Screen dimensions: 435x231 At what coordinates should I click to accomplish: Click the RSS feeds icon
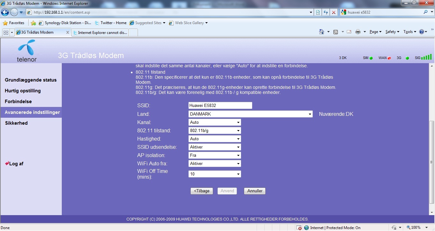336,32
